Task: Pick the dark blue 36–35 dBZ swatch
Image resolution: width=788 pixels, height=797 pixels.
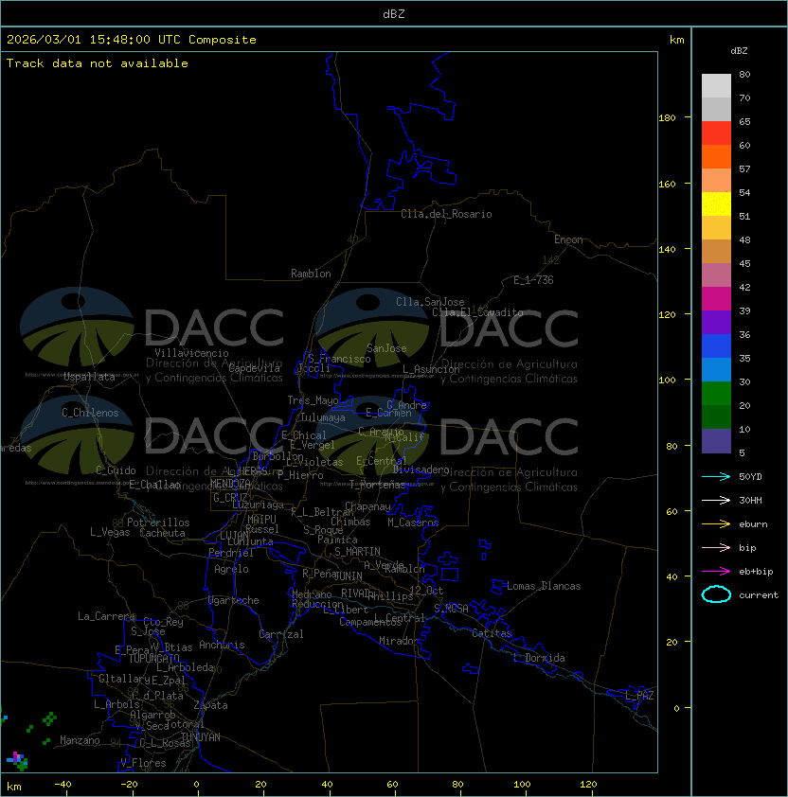Action: pyautogui.click(x=716, y=345)
